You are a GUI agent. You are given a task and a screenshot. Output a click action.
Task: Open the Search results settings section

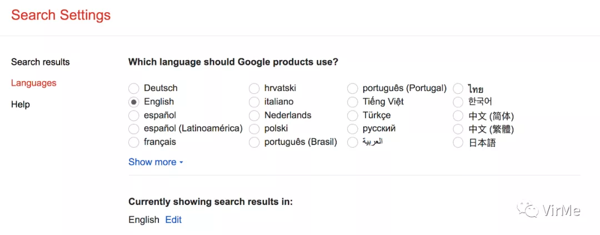click(x=41, y=62)
